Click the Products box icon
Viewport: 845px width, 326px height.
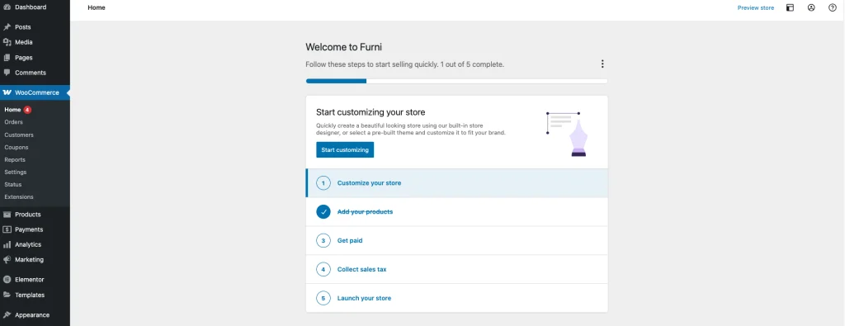(7, 215)
